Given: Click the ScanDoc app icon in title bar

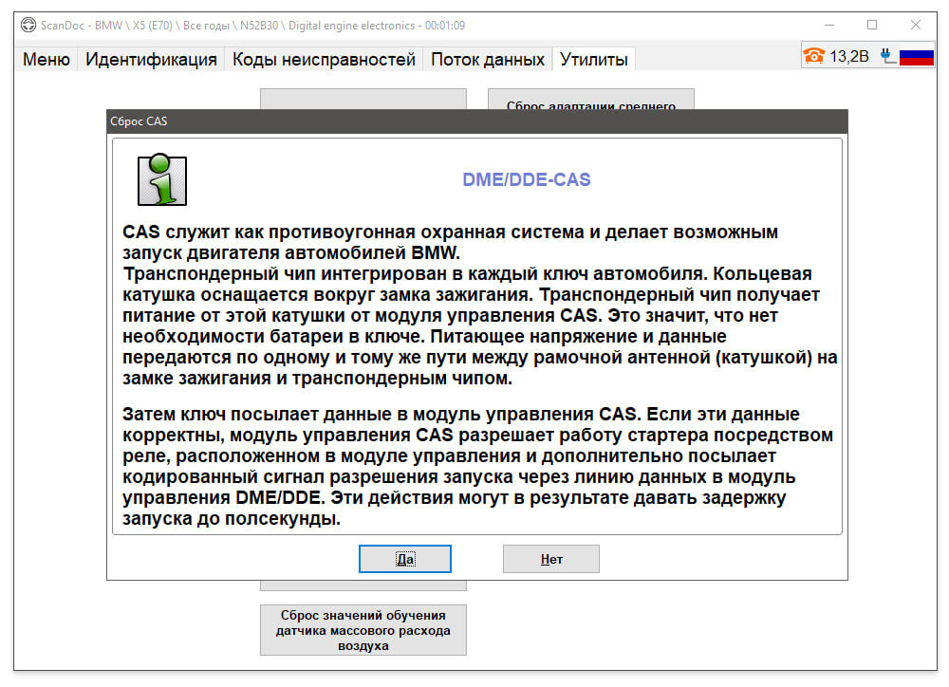Looking at the screenshot, I should pos(28,25).
